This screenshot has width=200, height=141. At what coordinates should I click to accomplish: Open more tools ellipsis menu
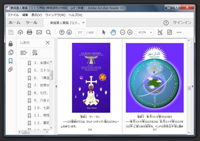[179, 32]
